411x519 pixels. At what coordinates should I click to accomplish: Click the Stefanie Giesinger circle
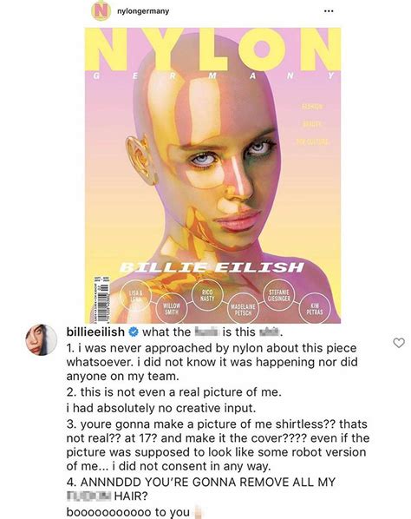click(279, 294)
